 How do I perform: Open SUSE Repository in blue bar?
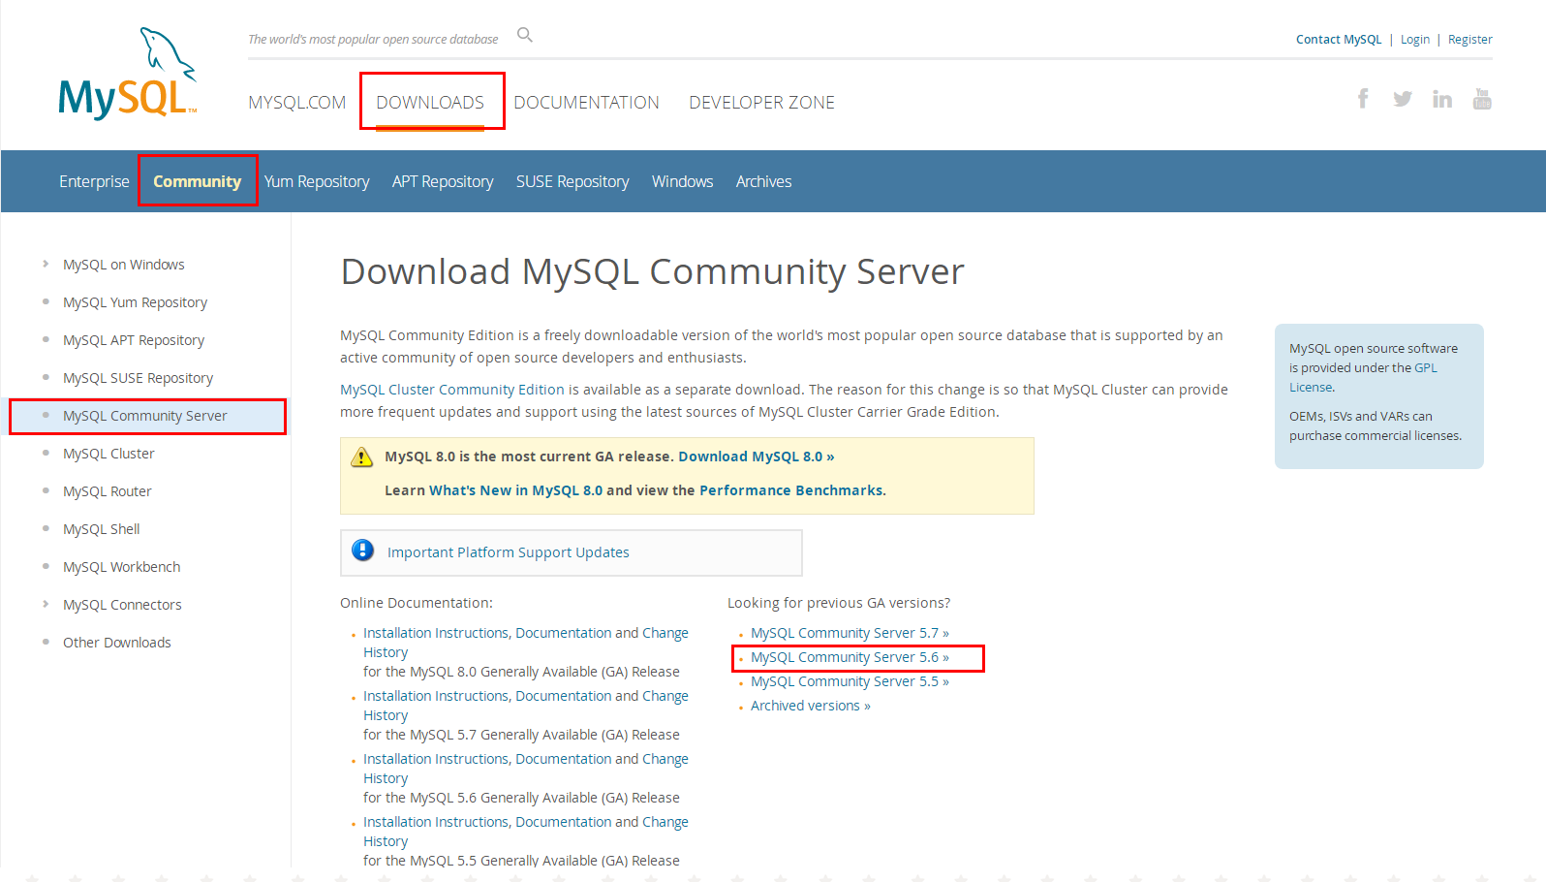pos(572,181)
